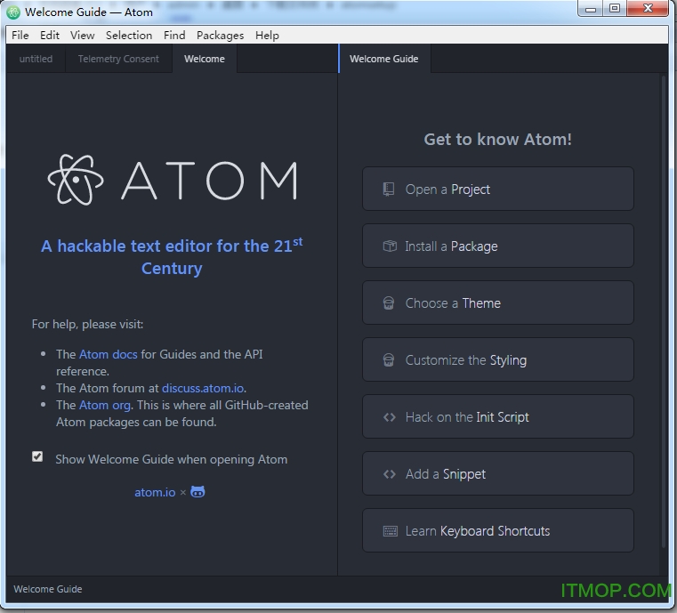Open the discuss.atom.io forum link
The width and height of the screenshot is (677, 613).
(x=203, y=388)
